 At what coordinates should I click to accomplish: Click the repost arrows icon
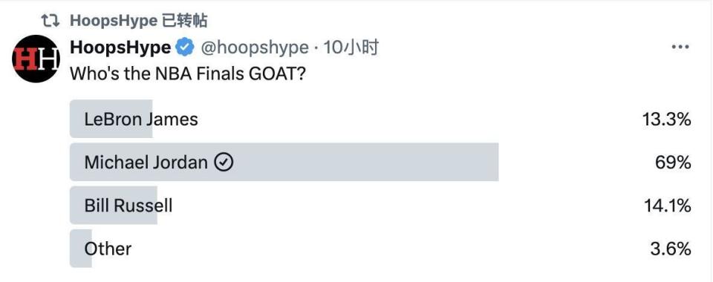[x=50, y=21]
